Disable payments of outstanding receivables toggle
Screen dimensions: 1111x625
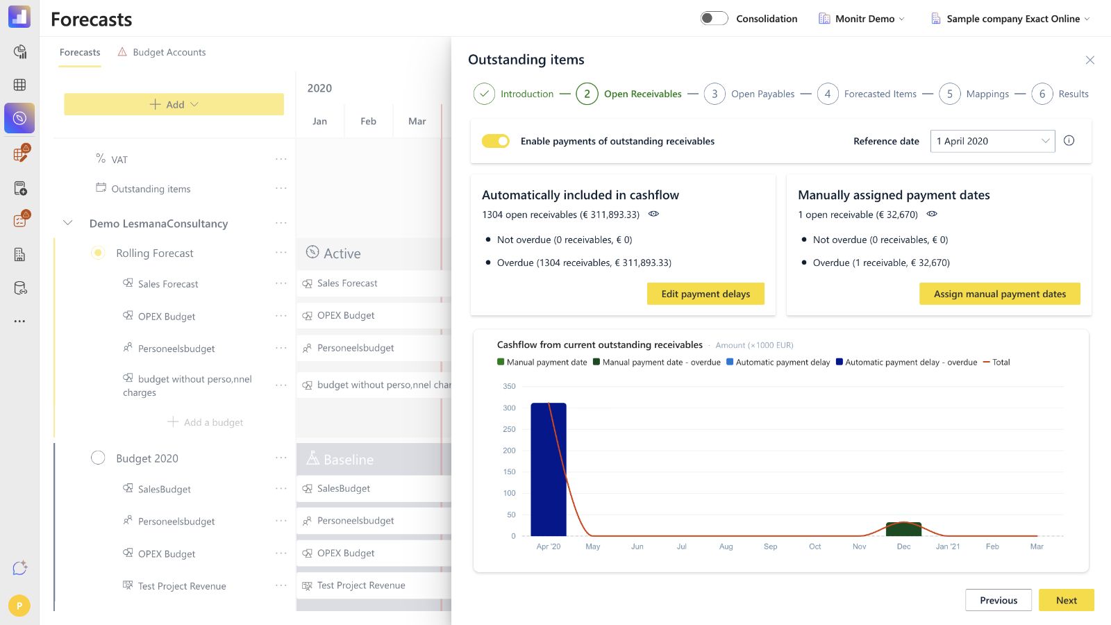[x=496, y=141]
